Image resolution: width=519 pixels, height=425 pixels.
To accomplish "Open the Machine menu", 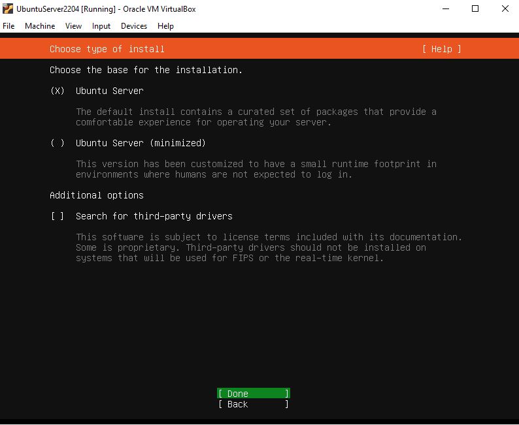I will (x=40, y=25).
